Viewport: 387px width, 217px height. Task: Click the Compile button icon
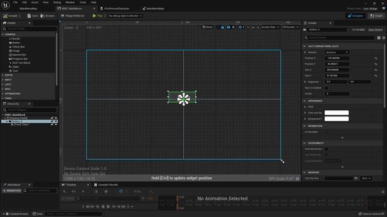click(x=5, y=16)
